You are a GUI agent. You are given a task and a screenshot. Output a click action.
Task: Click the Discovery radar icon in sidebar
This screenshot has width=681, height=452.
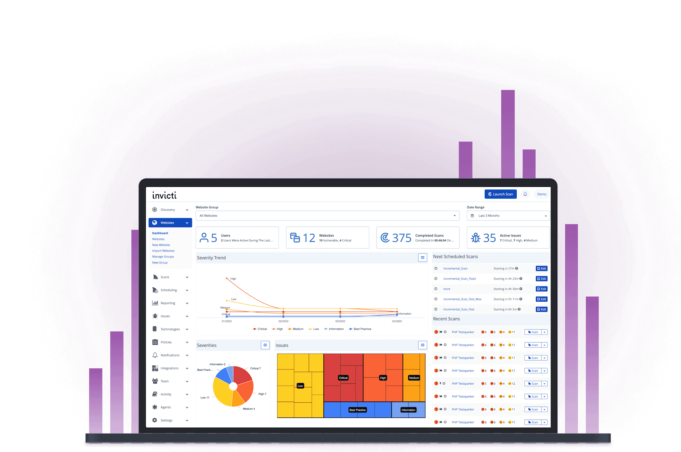(x=155, y=210)
